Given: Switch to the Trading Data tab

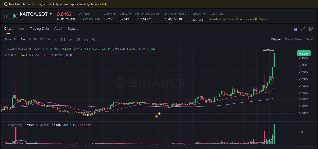Looking at the screenshot, I should click(x=39, y=29).
